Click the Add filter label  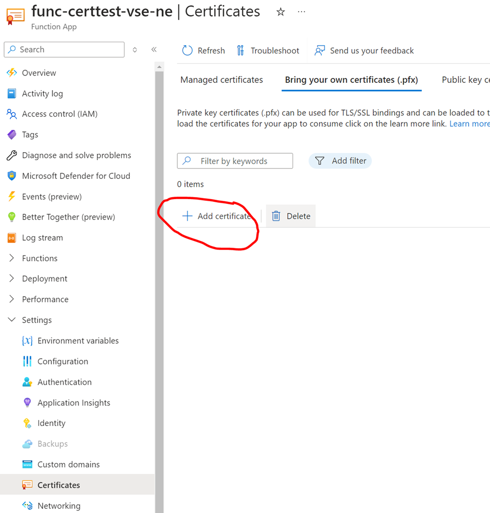click(349, 161)
